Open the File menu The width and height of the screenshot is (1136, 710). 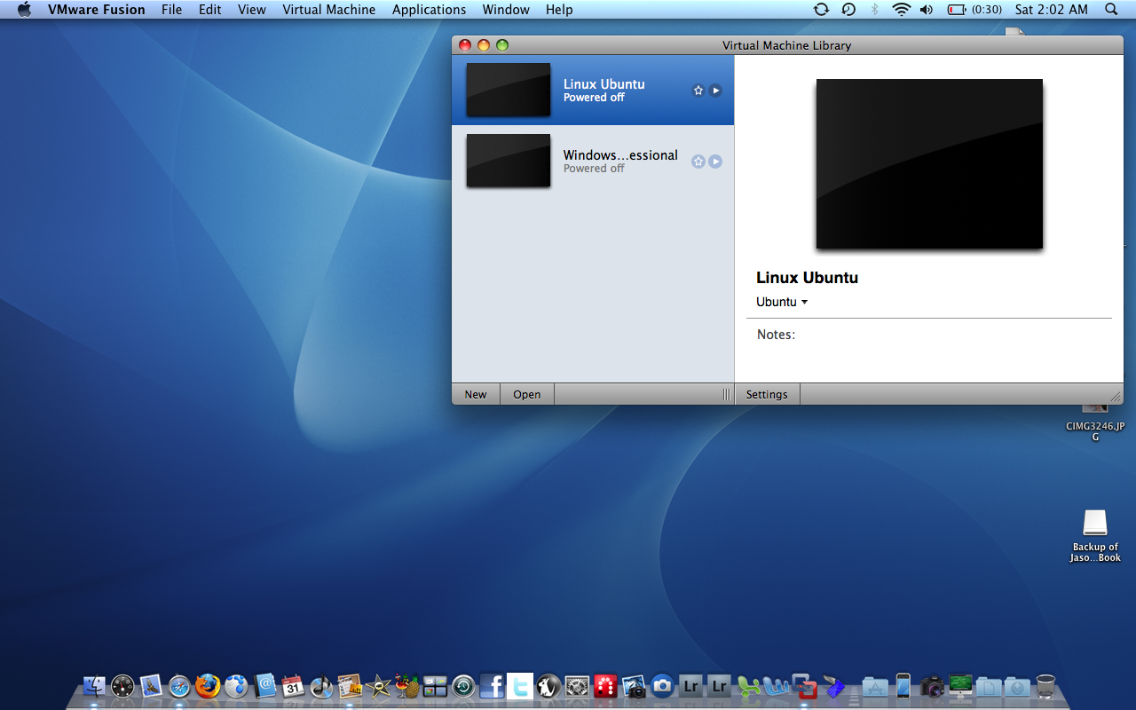(171, 10)
